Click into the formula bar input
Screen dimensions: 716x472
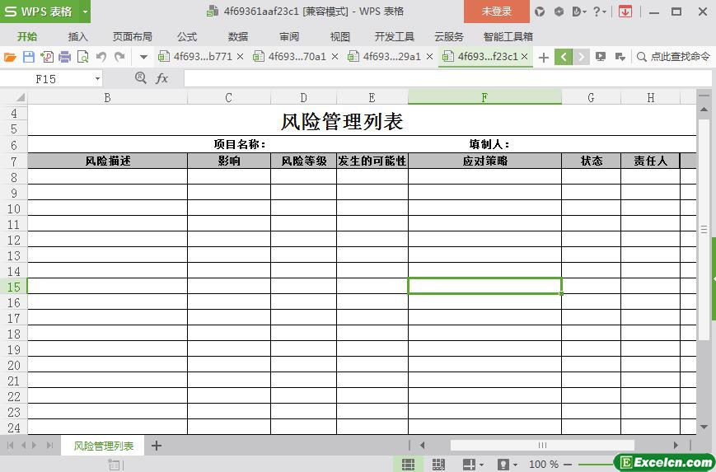pos(447,78)
